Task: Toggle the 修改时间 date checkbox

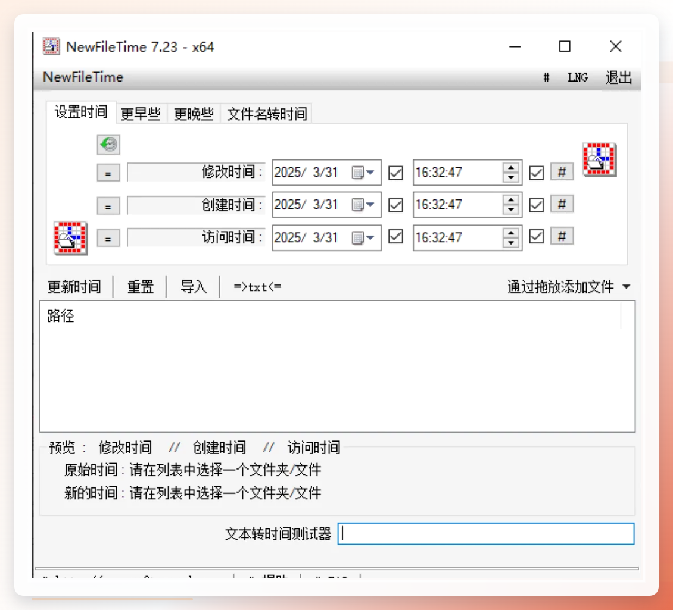Action: 395,173
